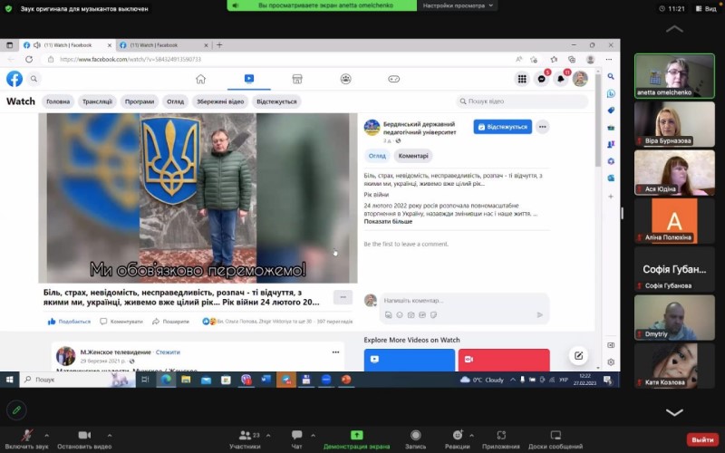Image resolution: width=725 pixels, height=453 pixels.
Task: Open the Участники participants panel
Action: pyautogui.click(x=245, y=439)
